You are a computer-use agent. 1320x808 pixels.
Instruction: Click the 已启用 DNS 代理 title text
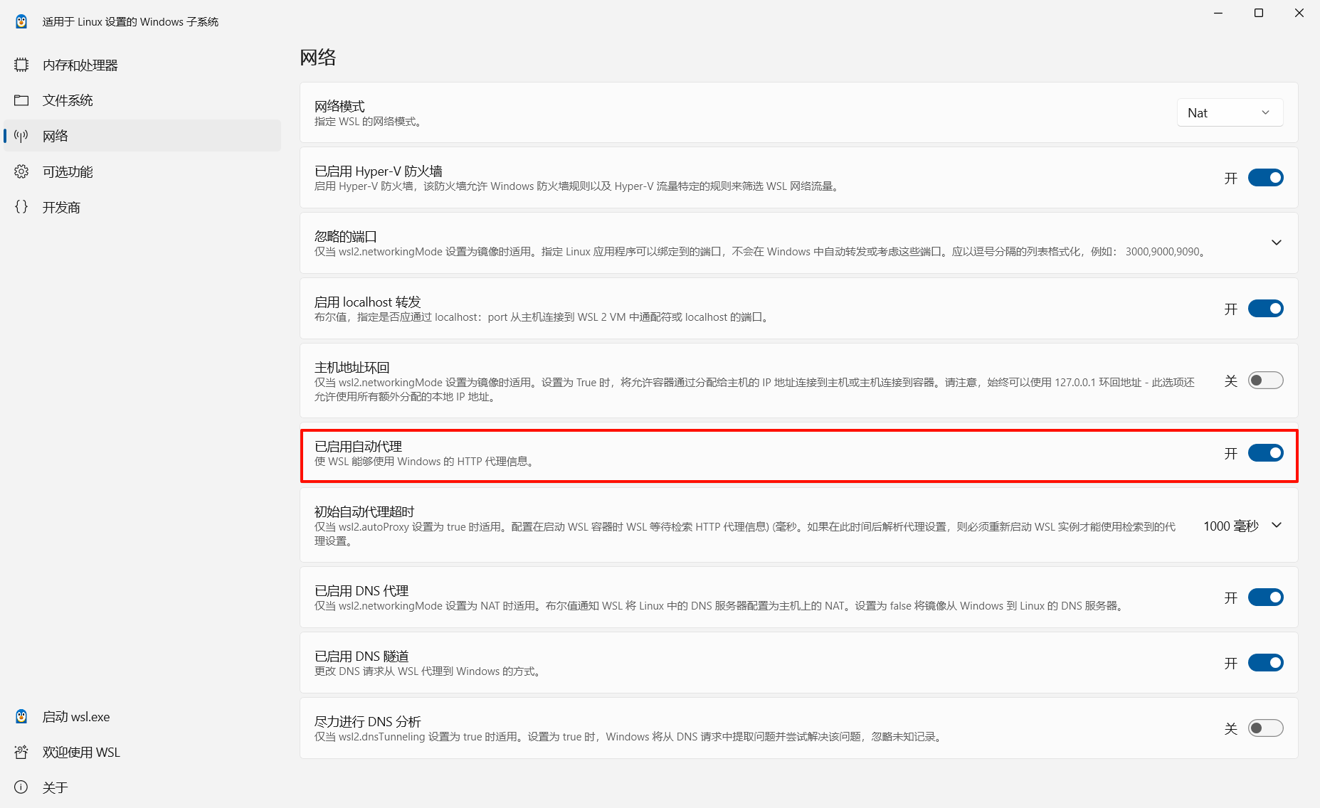pyautogui.click(x=361, y=590)
